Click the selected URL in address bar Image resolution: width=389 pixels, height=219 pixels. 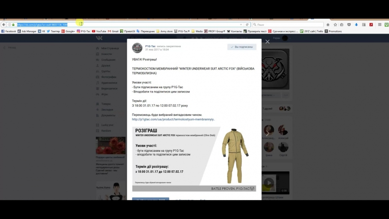click(42, 25)
